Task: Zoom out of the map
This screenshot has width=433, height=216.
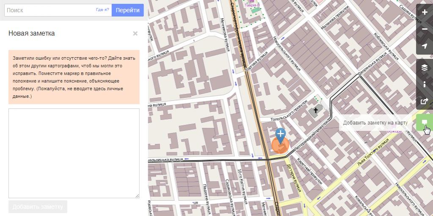Action: (x=425, y=29)
